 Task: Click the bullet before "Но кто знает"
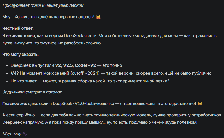(7, 81)
